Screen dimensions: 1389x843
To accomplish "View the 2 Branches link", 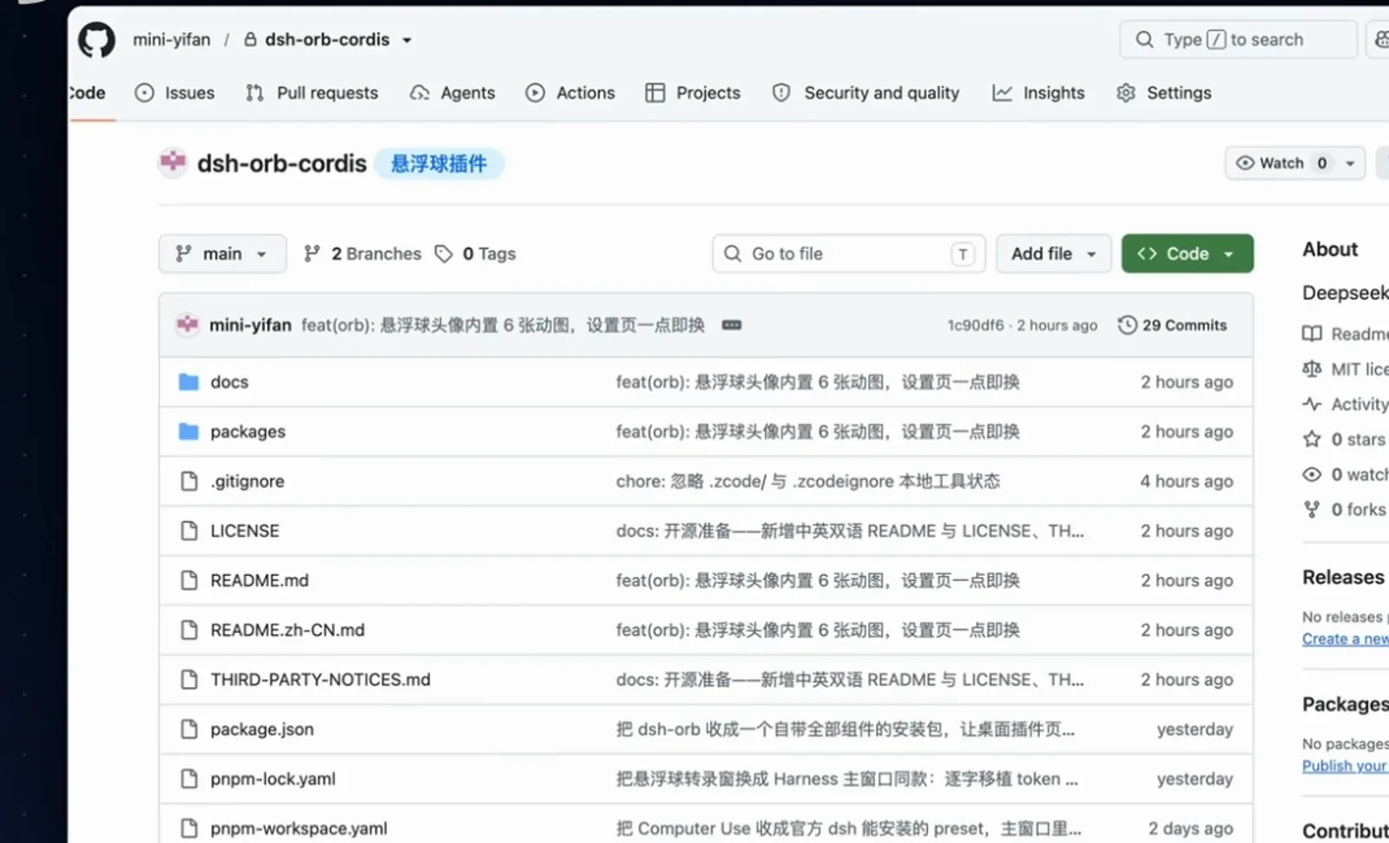I will coord(362,253).
